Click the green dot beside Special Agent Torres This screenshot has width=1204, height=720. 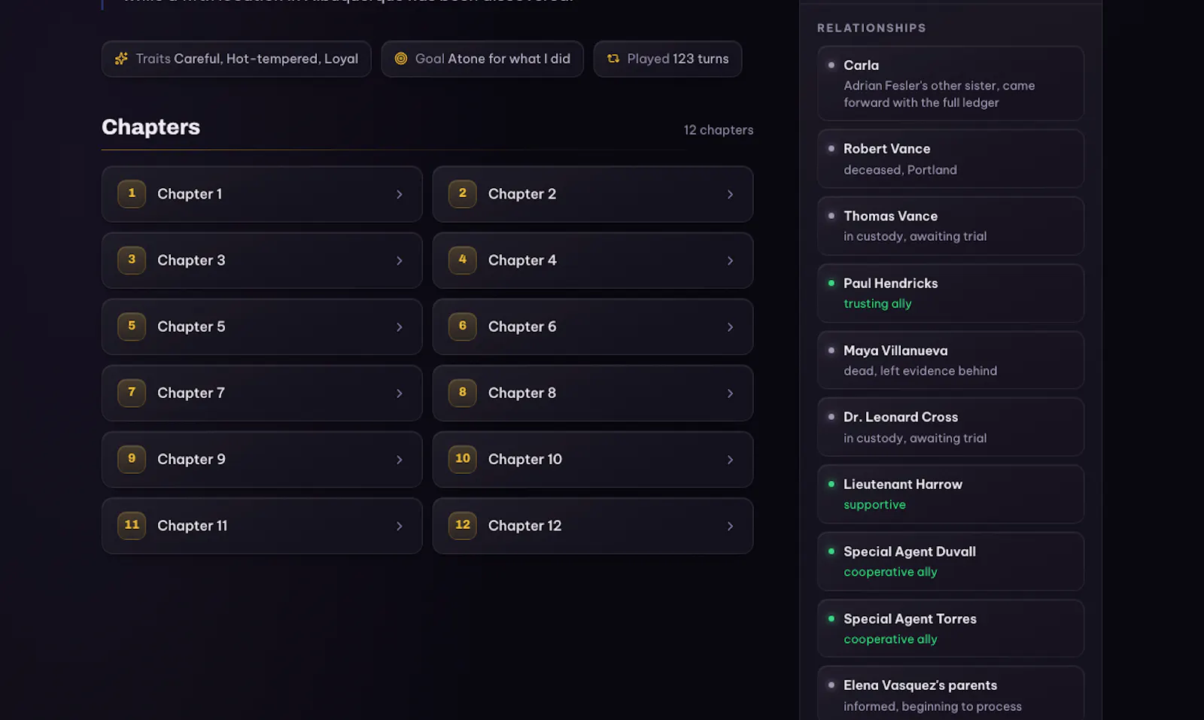832,618
